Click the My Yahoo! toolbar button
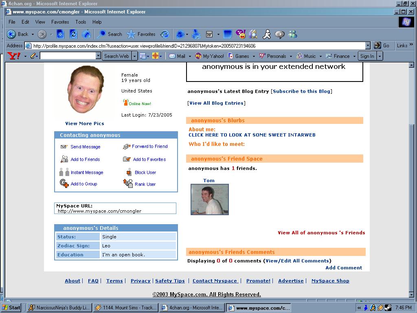 point(210,56)
